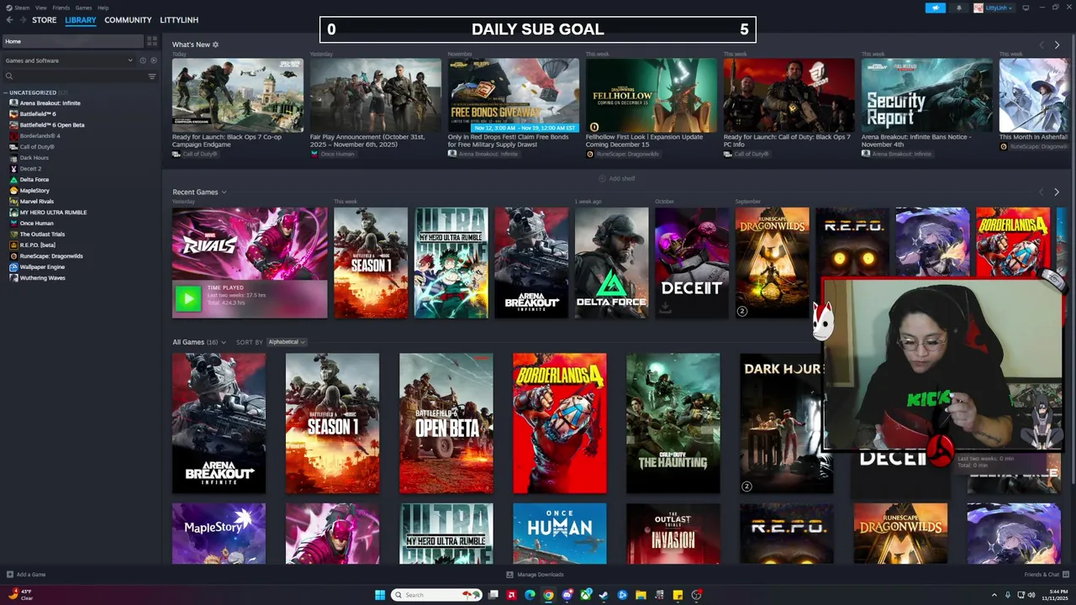Viewport: 1076px width, 605px height.
Task: Select Deceit 2 in sidebar list
Action: tap(30, 169)
